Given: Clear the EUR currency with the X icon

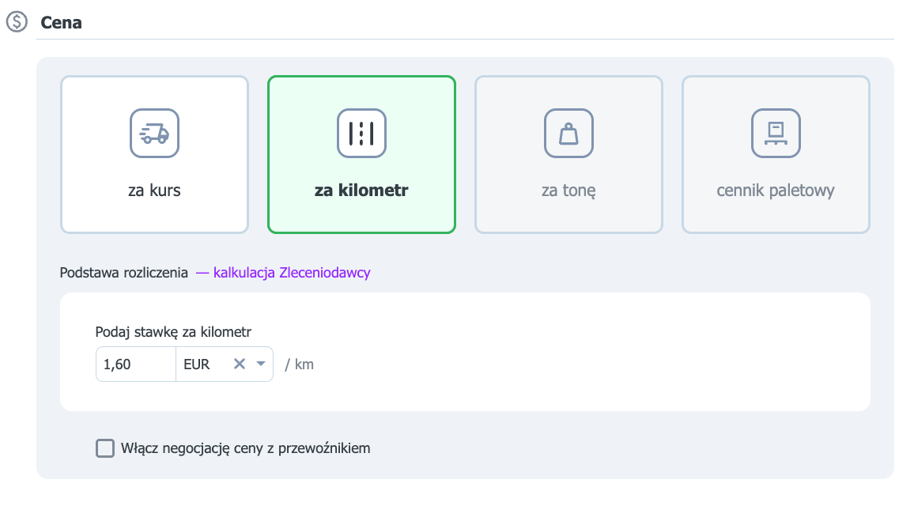Looking at the screenshot, I should pyautogui.click(x=239, y=364).
